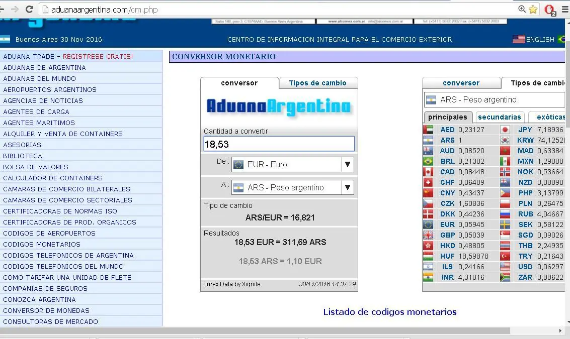Select the 'conversor' tab in right widget
570x339 pixels.
461,83
